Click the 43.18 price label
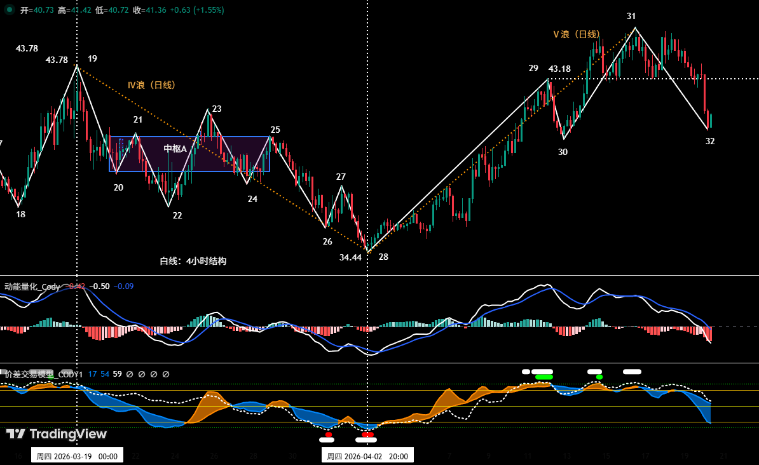This screenshot has height=465, width=759. pyautogui.click(x=559, y=69)
